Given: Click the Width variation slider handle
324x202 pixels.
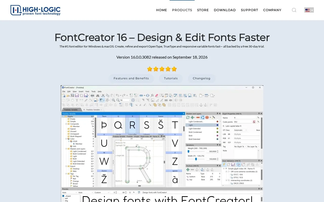Looking at the screenshot, I should click(x=196, y=159).
